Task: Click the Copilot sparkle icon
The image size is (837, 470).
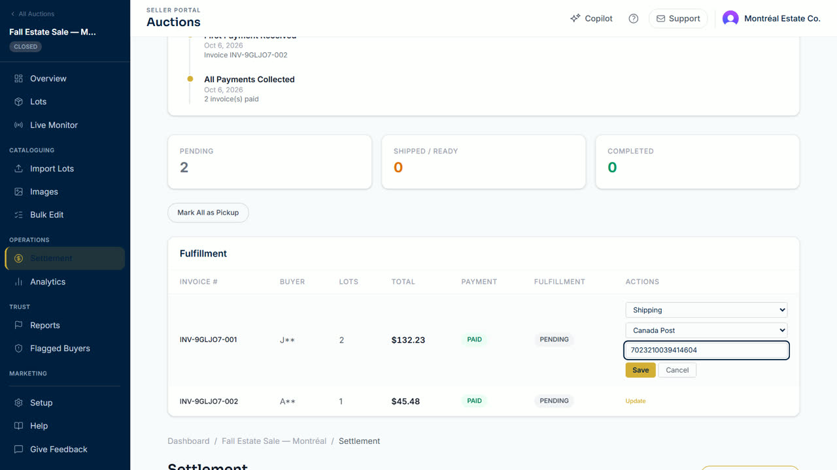Action: coord(575,18)
